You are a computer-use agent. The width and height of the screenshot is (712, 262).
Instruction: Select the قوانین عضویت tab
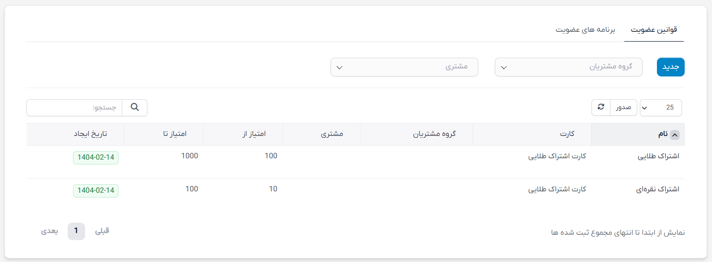[x=654, y=30]
